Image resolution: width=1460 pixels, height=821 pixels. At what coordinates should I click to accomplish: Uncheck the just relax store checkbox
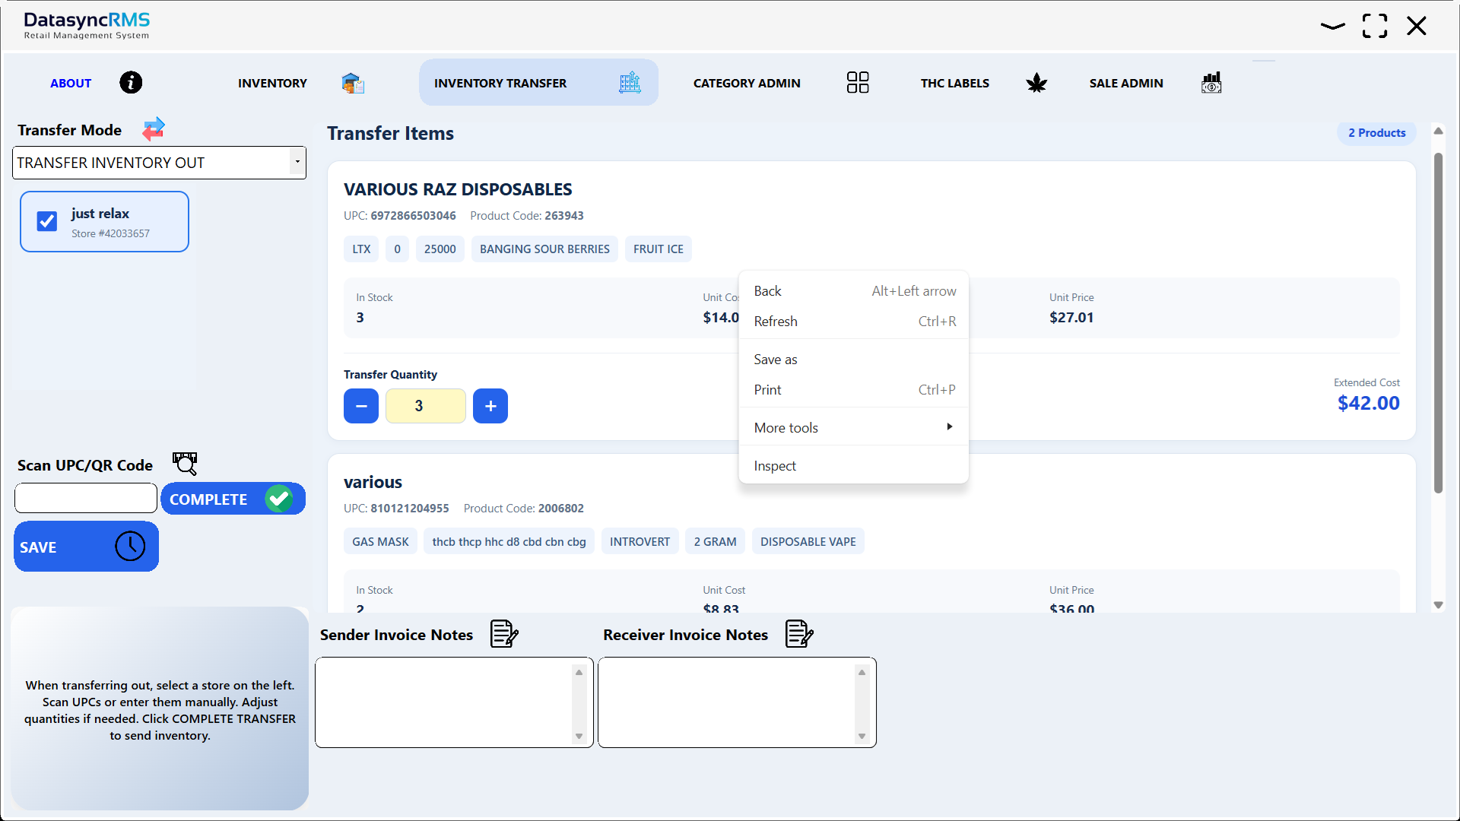coord(47,221)
